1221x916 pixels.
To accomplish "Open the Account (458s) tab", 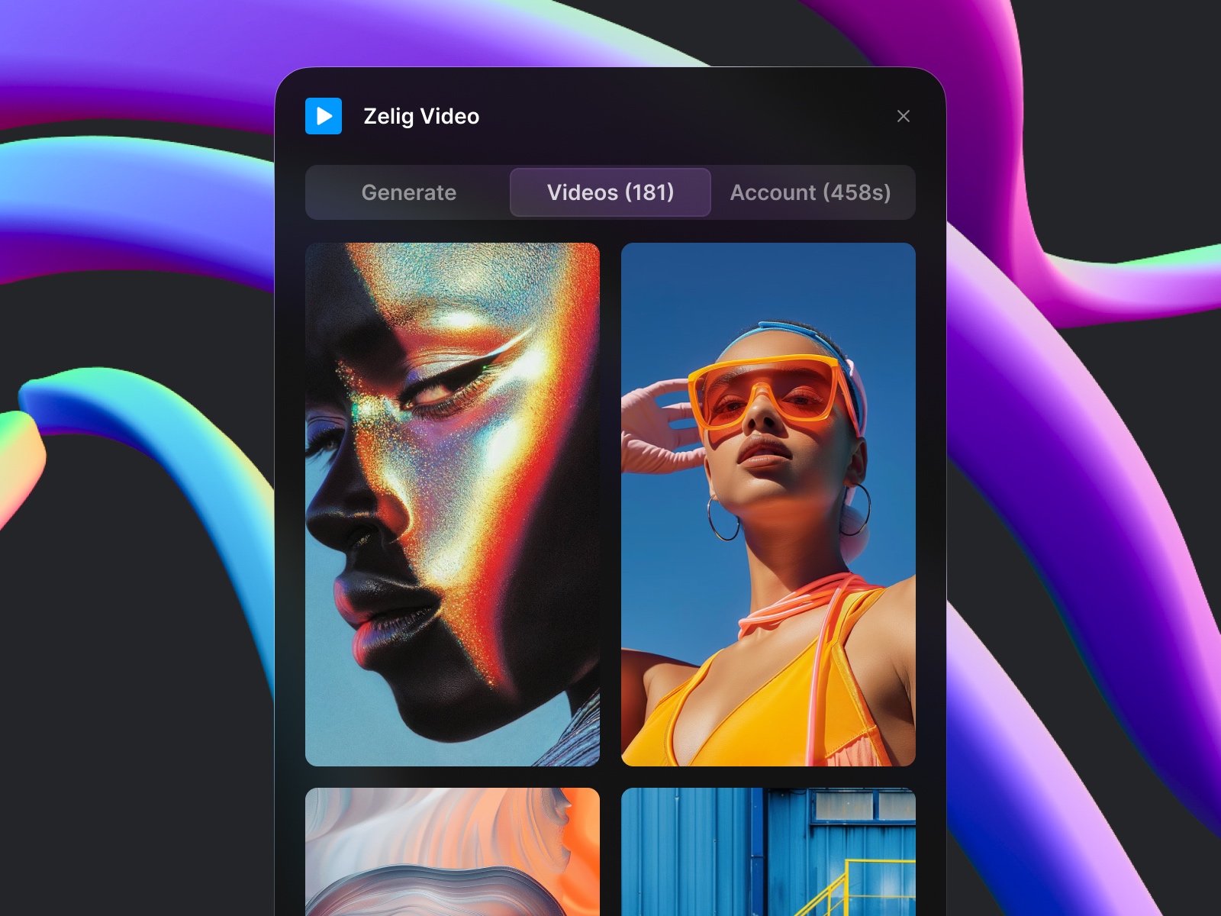I will point(810,192).
